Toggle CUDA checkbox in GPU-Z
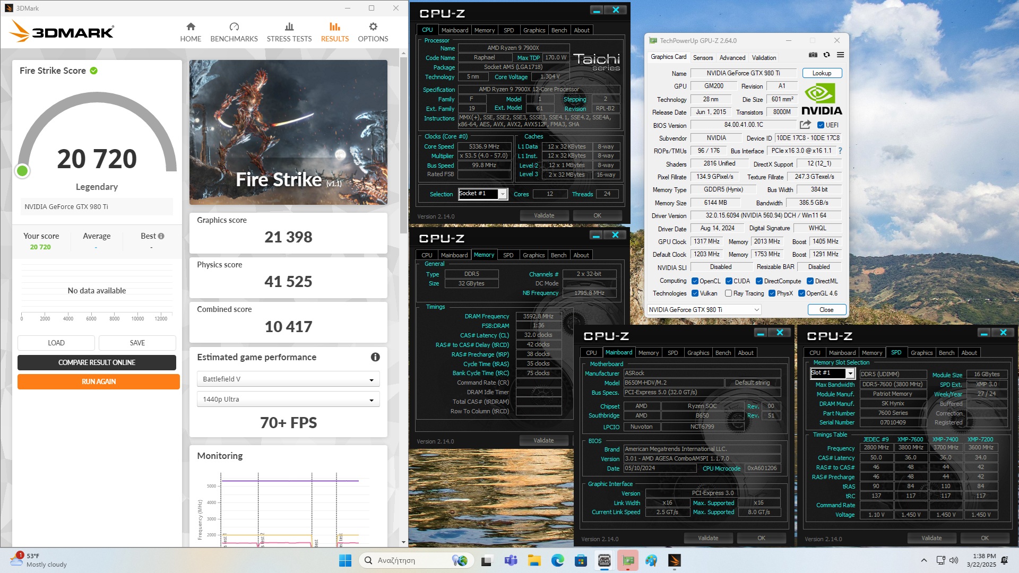 [x=729, y=281]
